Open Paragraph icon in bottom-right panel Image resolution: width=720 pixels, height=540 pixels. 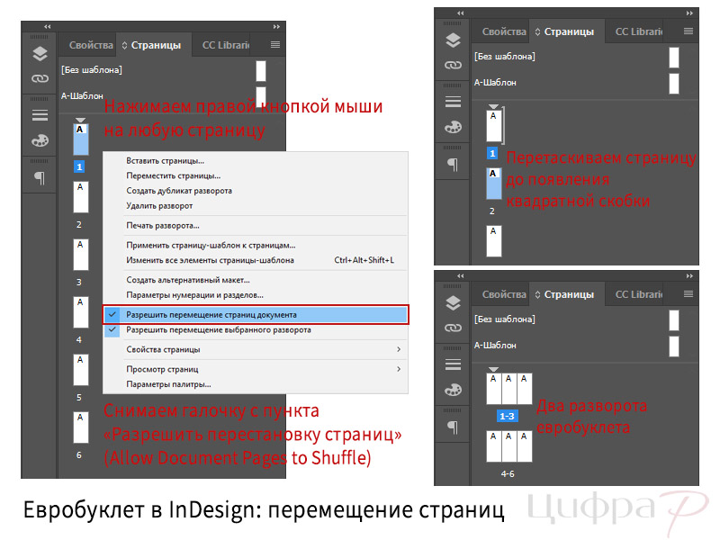tap(454, 427)
